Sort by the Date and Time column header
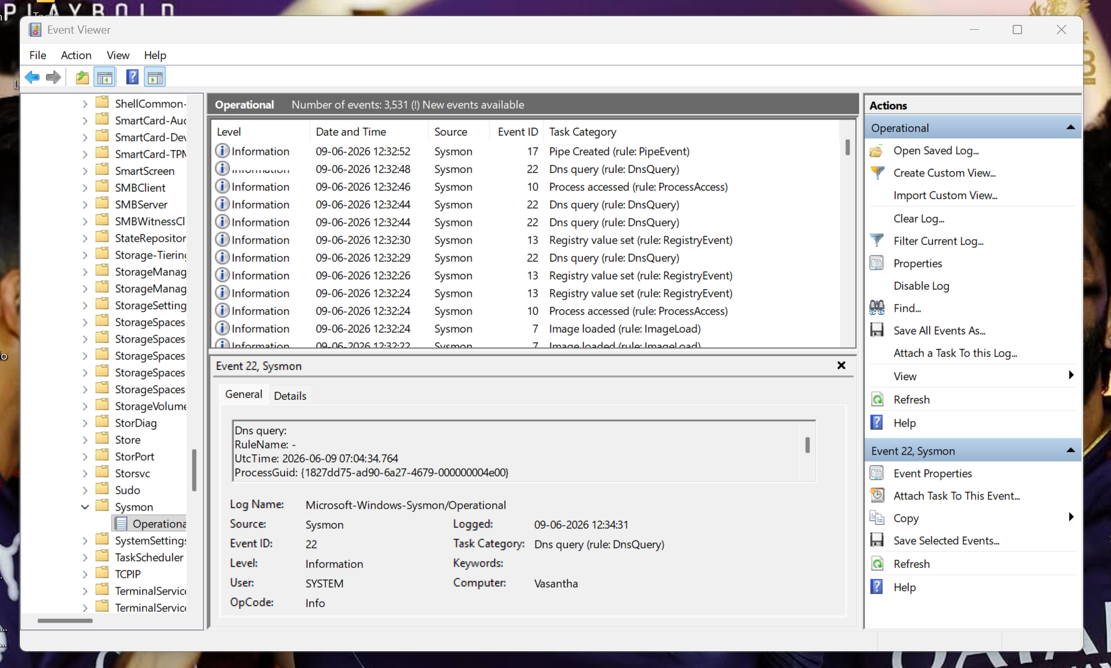The image size is (1111, 668). 370,132
